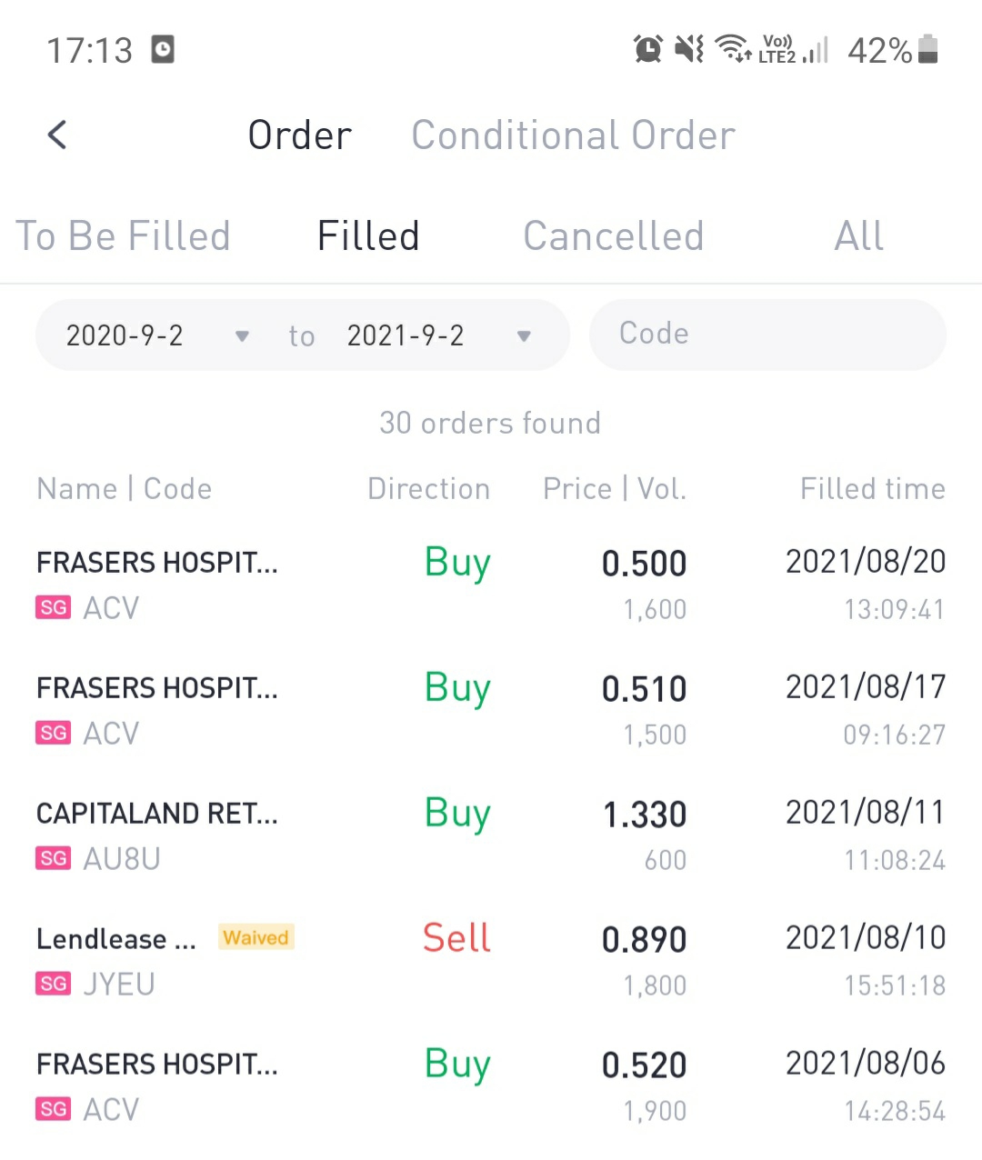
Task: Show the To Be Filled orders tab
Action: [x=124, y=236]
